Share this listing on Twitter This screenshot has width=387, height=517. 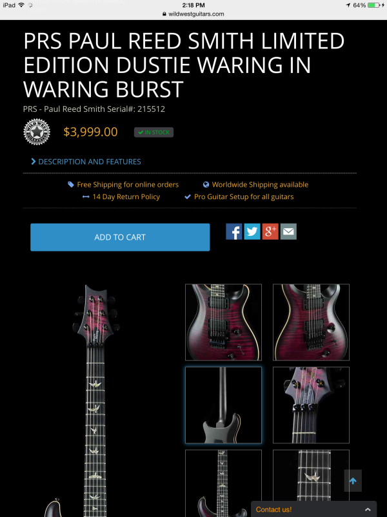(x=252, y=231)
